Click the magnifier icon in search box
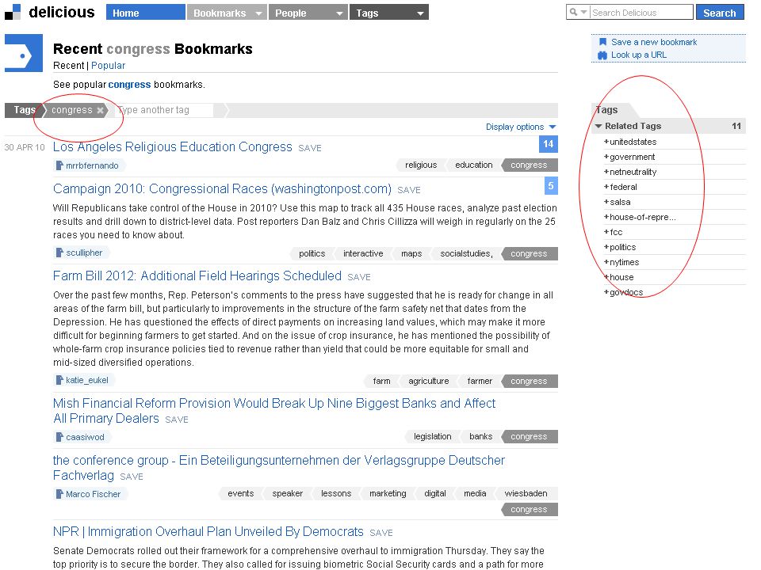Viewport: 761px width, 570px height. (x=574, y=12)
